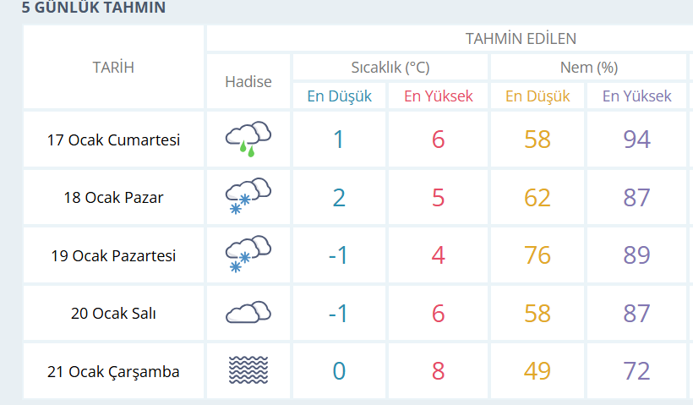Click the blue En Düşük temperature subheader
Viewport: 693px width, 405px height.
[x=339, y=96]
